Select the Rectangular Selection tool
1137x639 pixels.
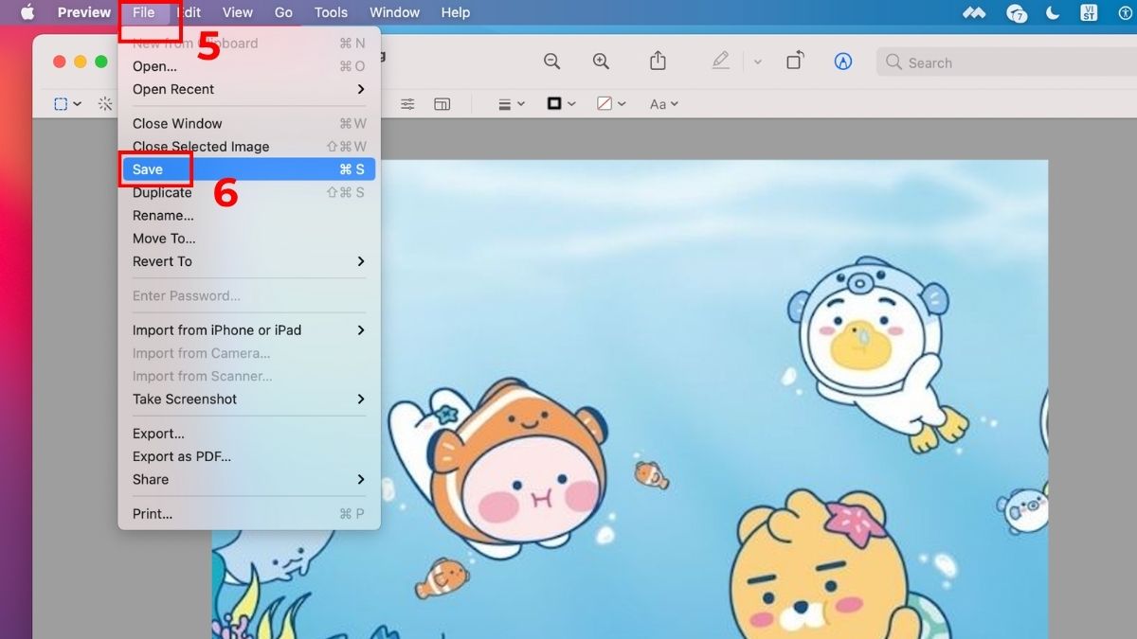[x=60, y=104]
